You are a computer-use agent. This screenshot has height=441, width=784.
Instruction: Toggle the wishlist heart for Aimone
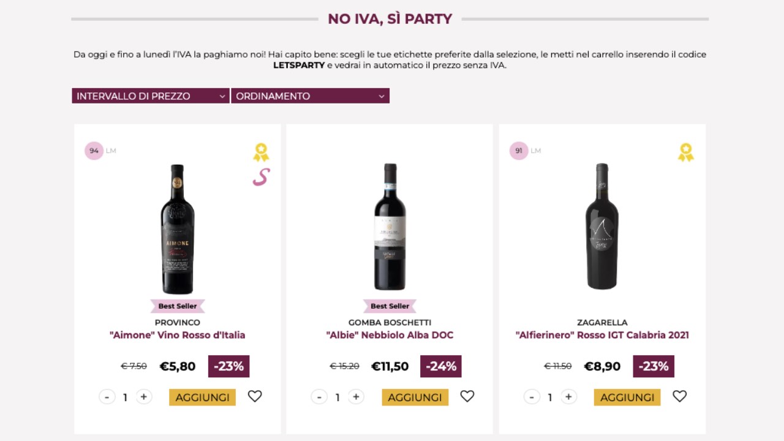[x=255, y=396]
